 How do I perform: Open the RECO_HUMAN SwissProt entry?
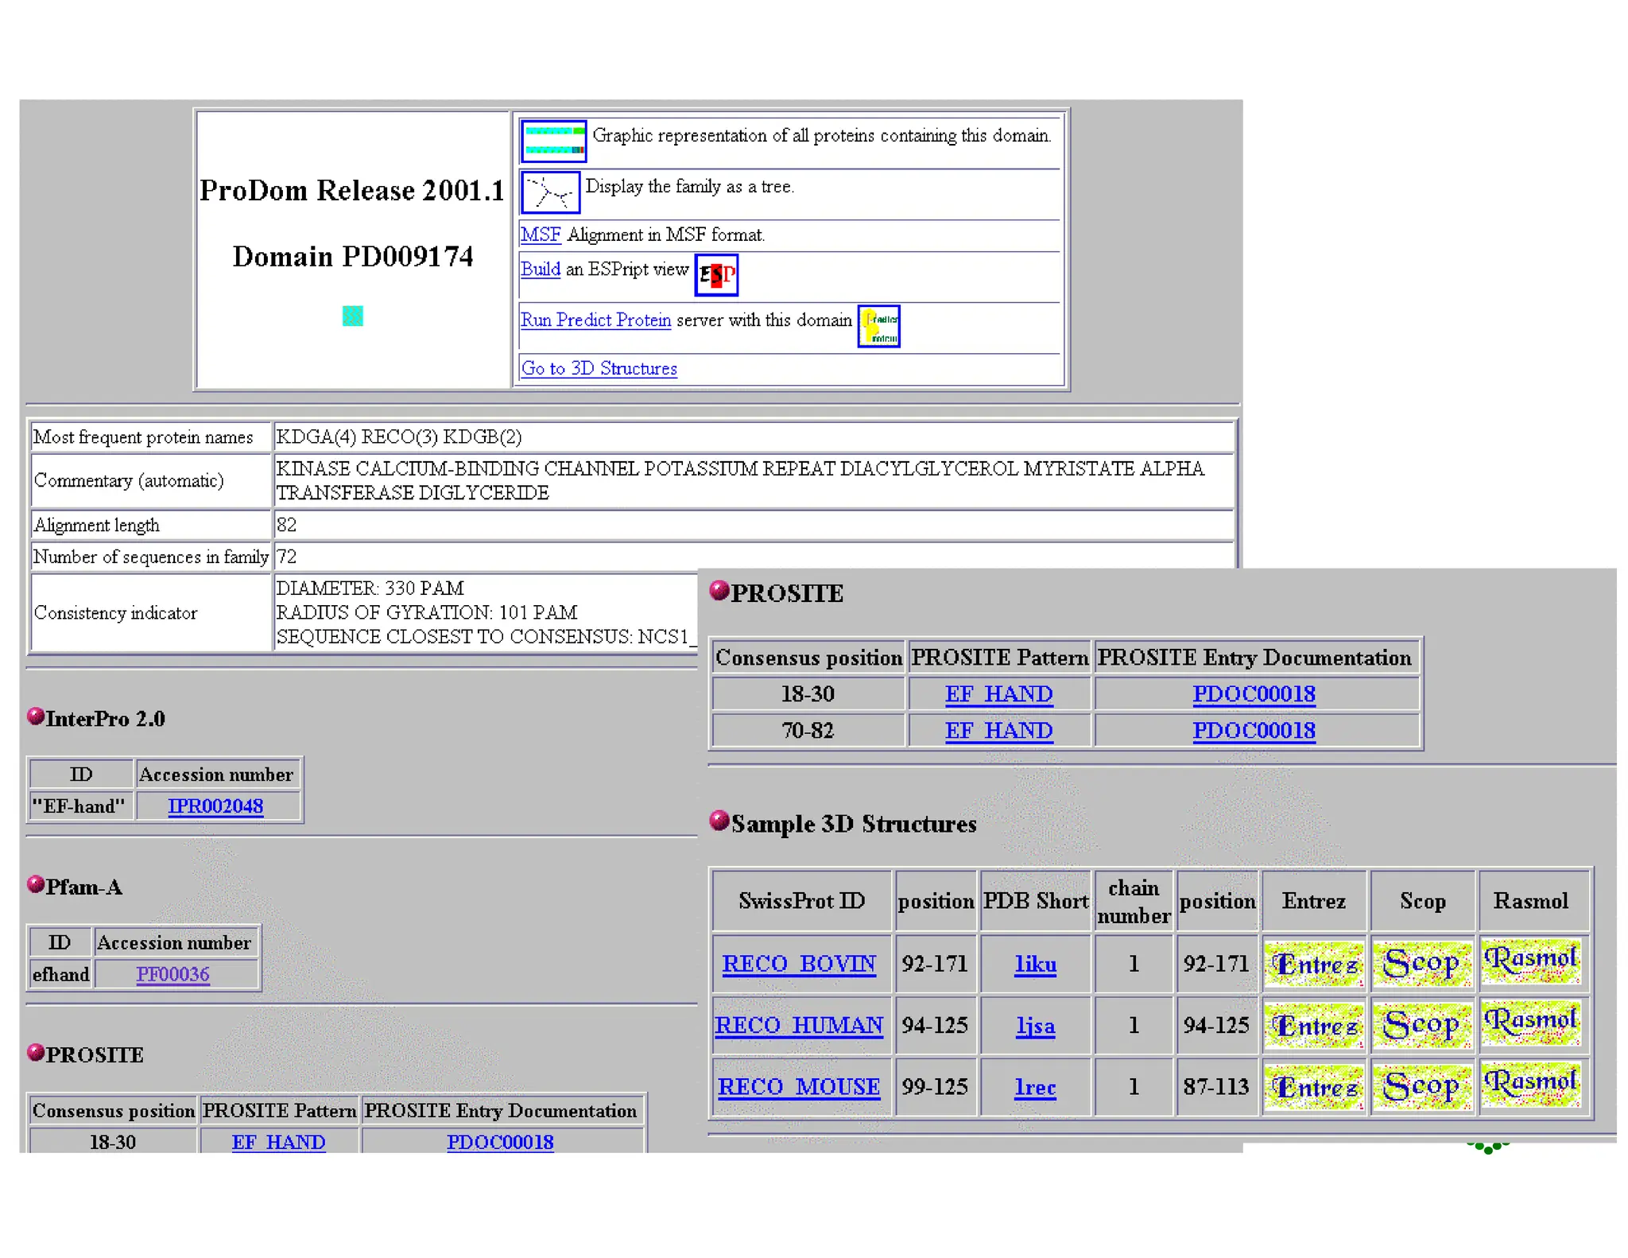(x=799, y=1025)
